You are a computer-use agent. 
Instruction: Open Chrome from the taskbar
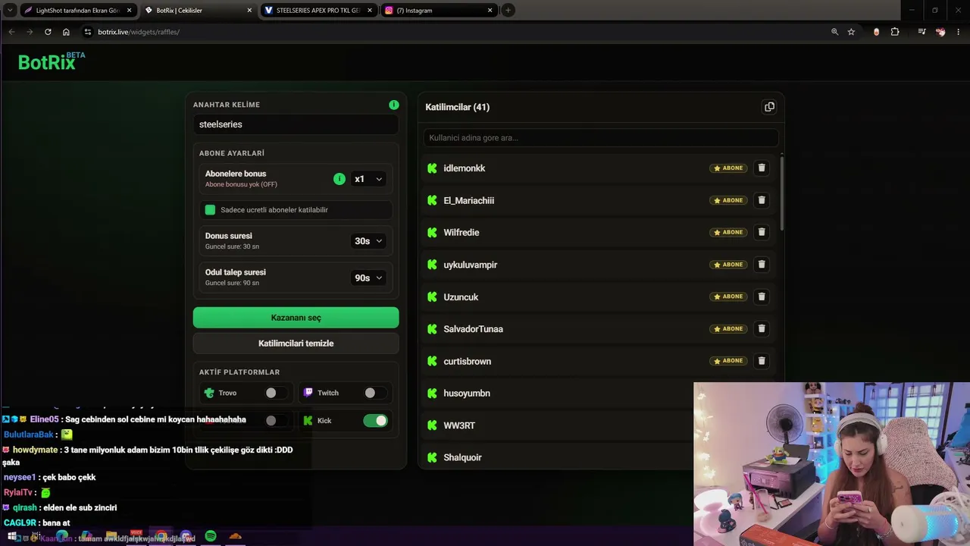click(161, 536)
